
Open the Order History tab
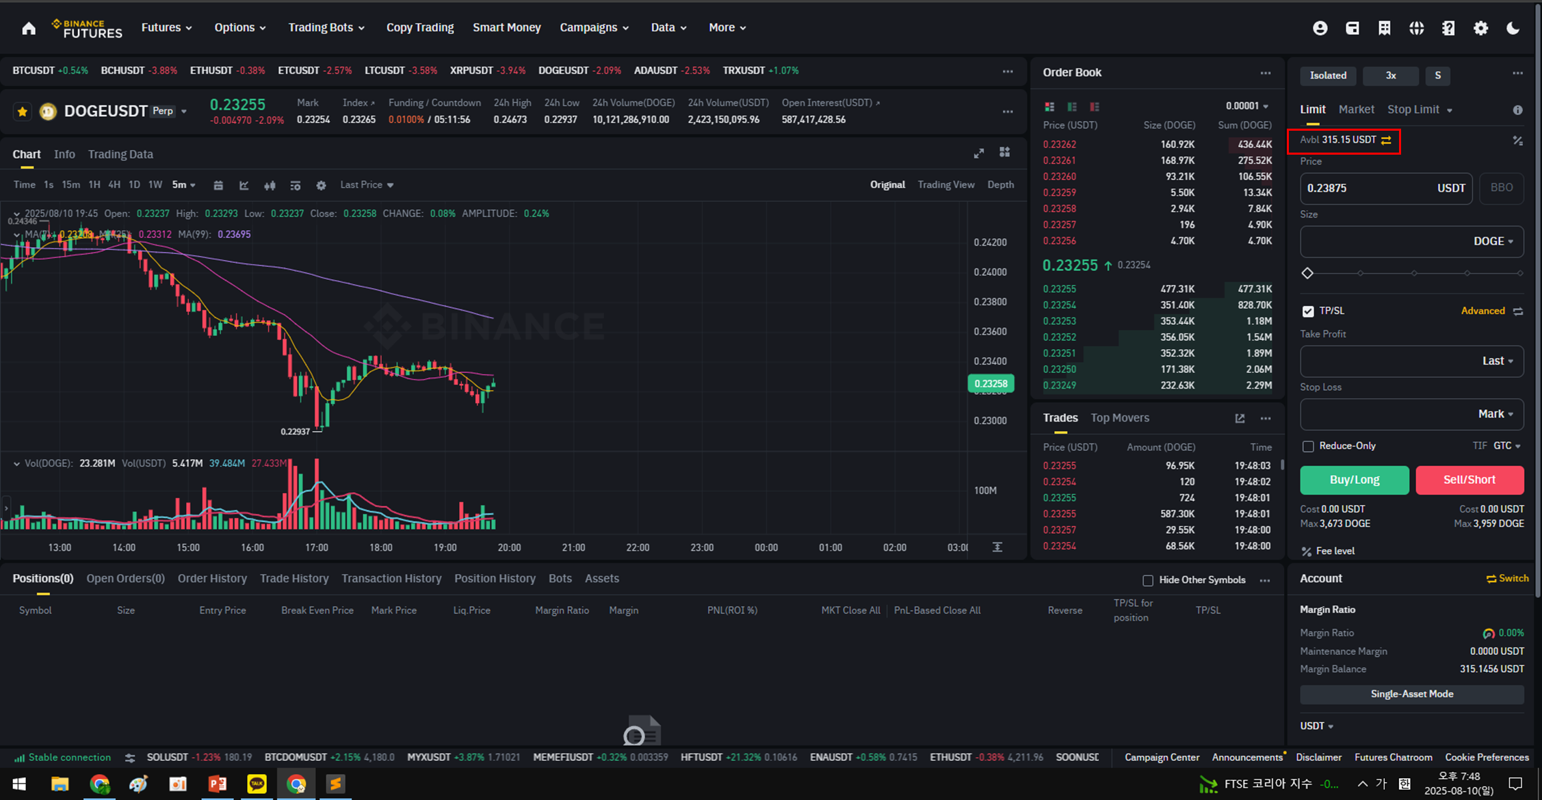(212, 579)
